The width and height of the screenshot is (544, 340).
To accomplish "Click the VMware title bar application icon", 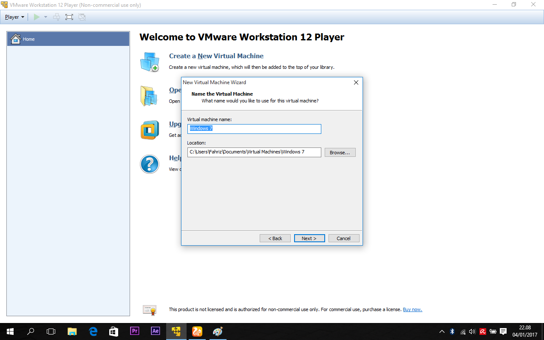I will pyautogui.click(x=5, y=5).
